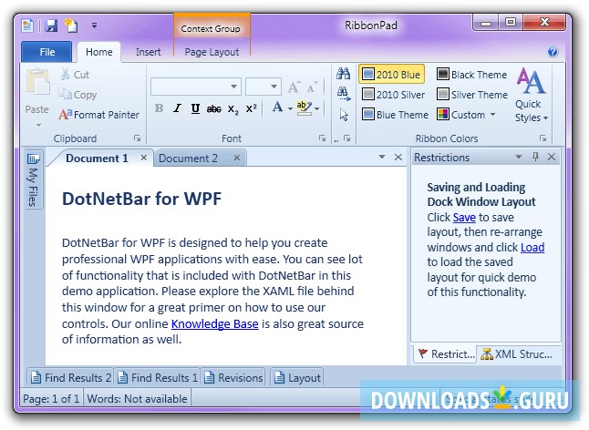The width and height of the screenshot is (589, 430).
Task: Click the Replace binoculars with arrow icon
Action: (344, 94)
